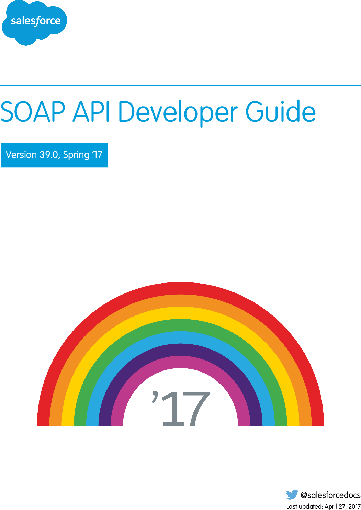Click the Twitter bird icon
The image size is (361, 510).
pyautogui.click(x=292, y=495)
